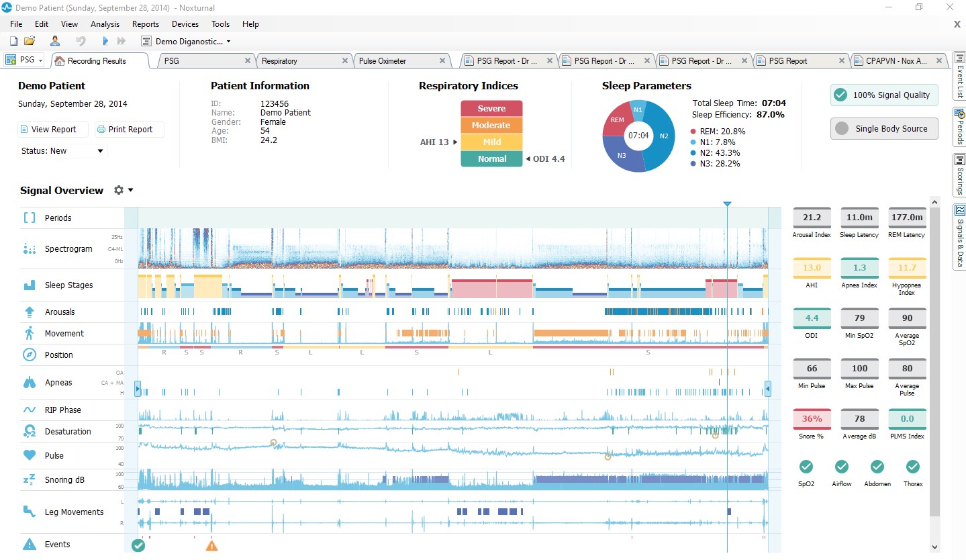
Task: Click the open folder icon in toolbar
Action: 30,41
